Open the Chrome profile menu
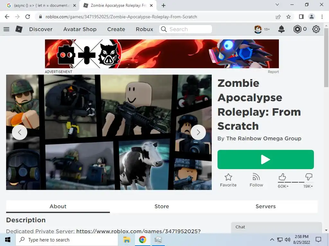This screenshot has width=329, height=246. click(x=312, y=17)
